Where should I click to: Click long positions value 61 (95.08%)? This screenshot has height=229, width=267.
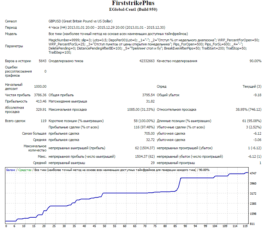click(x=252, y=121)
